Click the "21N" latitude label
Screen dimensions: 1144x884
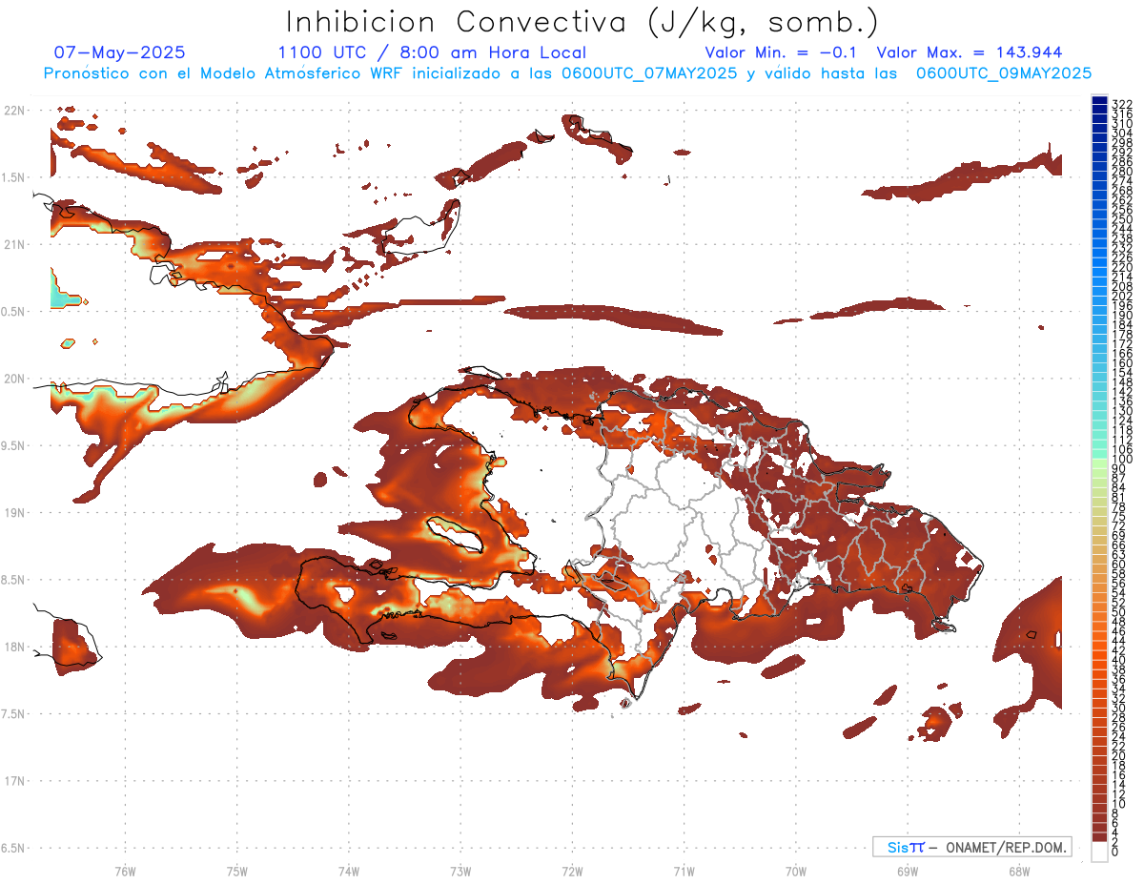click(14, 244)
